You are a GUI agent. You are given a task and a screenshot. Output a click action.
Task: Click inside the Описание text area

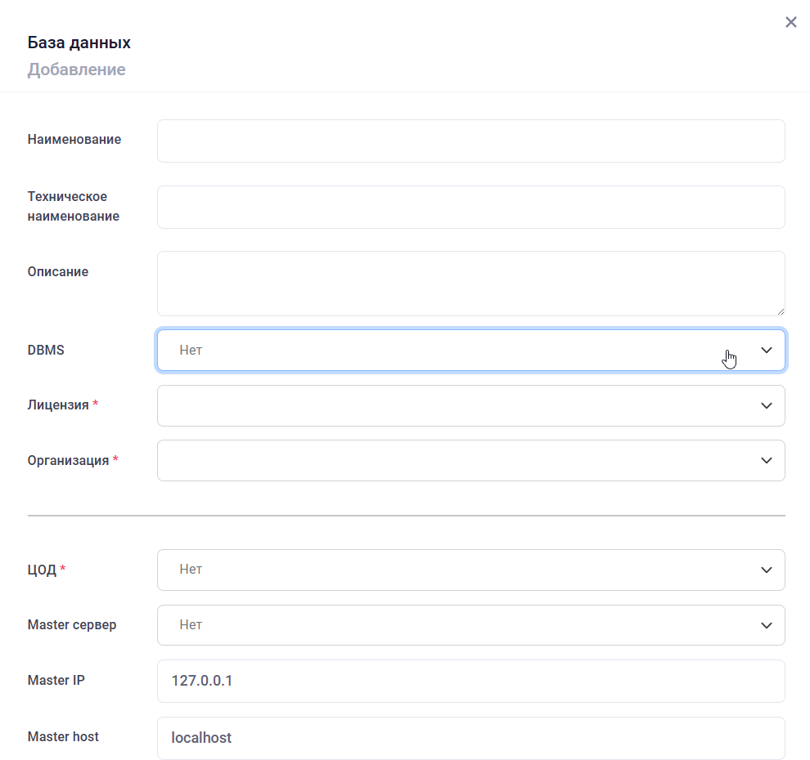click(470, 283)
